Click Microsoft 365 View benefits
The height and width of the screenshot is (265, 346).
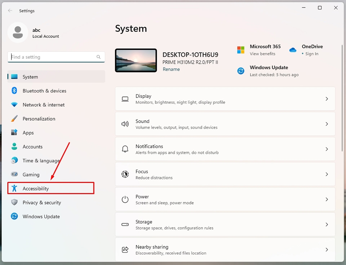[262, 54]
